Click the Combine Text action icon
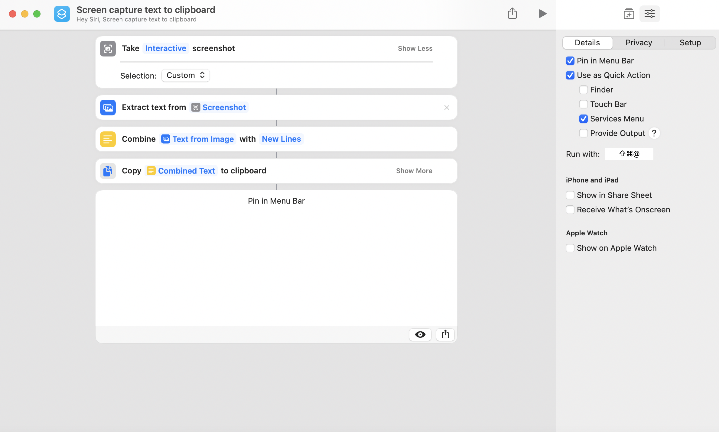This screenshot has height=432, width=719. tap(107, 139)
